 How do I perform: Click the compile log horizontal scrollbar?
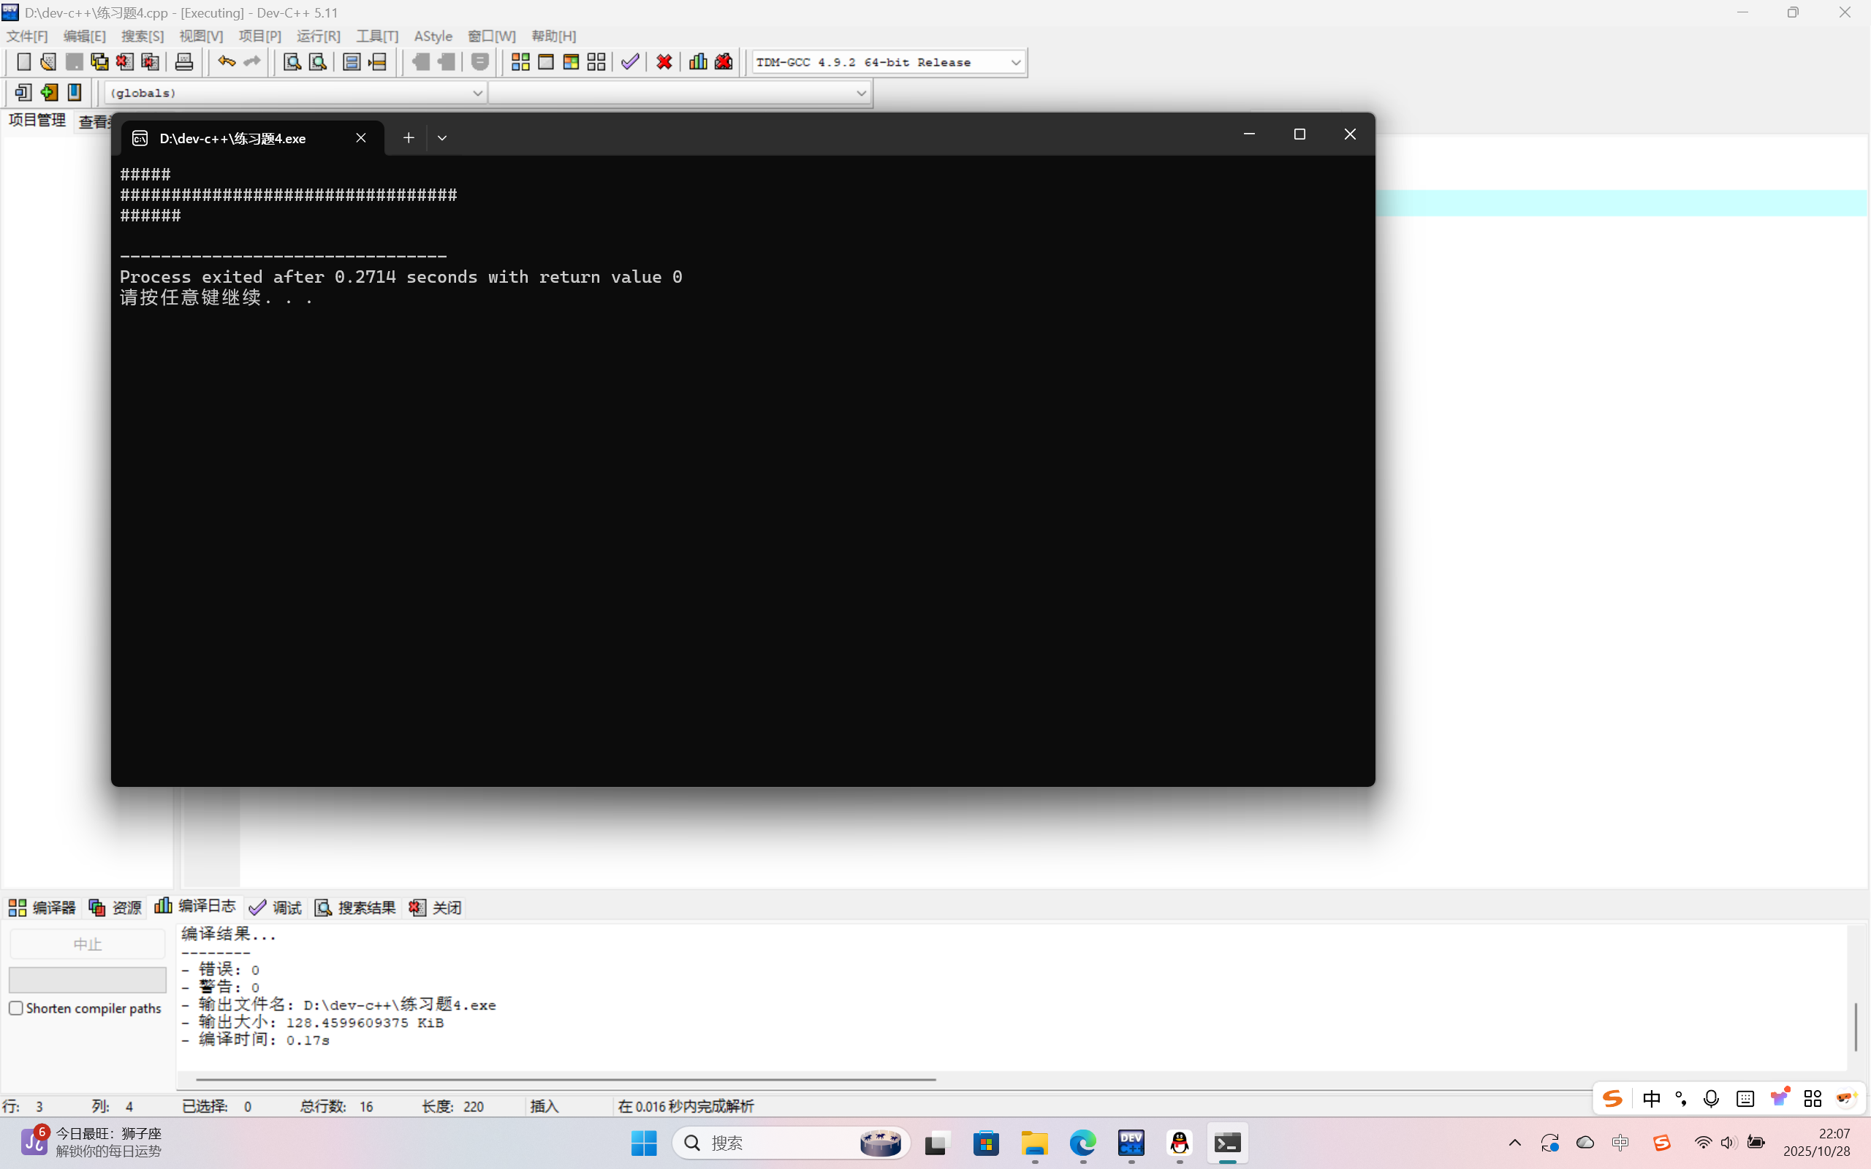click(x=564, y=1078)
